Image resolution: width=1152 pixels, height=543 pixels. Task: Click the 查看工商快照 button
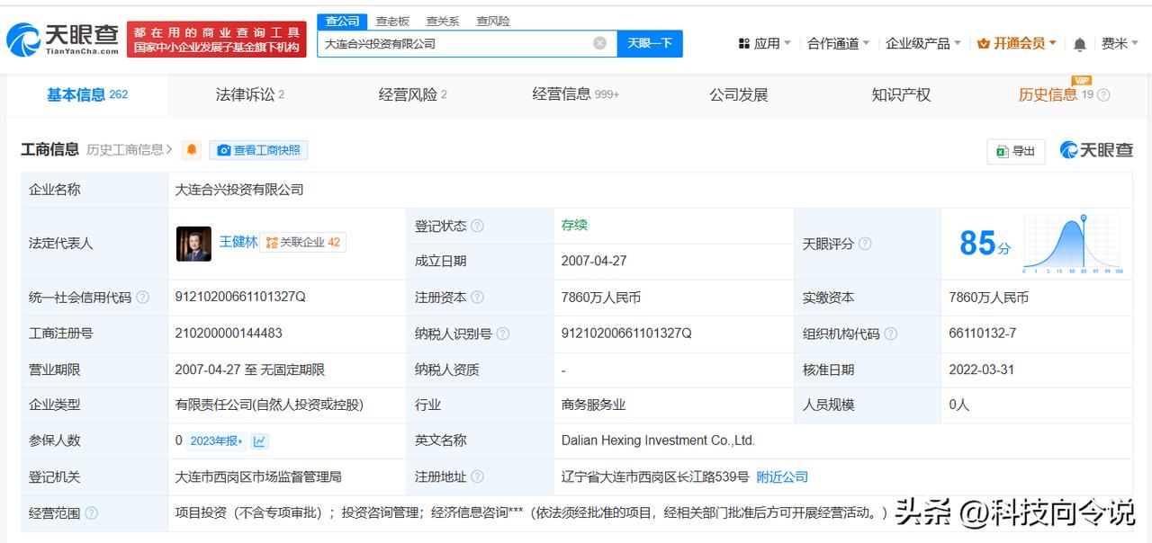[258, 150]
